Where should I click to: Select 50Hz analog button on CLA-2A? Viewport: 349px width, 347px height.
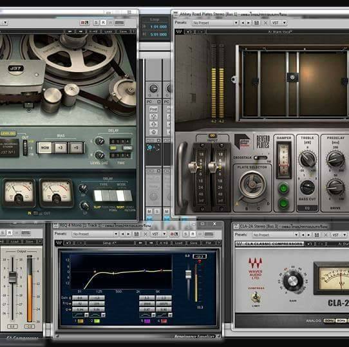tap(329, 321)
